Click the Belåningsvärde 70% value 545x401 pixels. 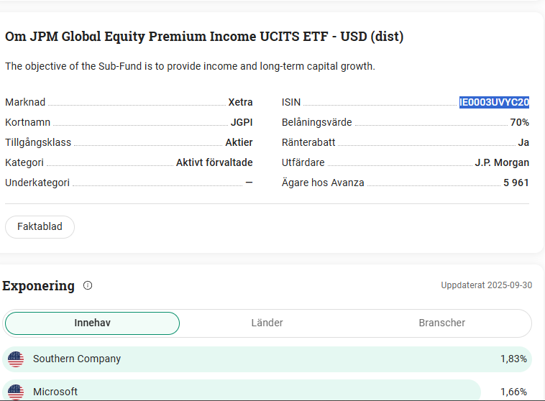pos(519,122)
